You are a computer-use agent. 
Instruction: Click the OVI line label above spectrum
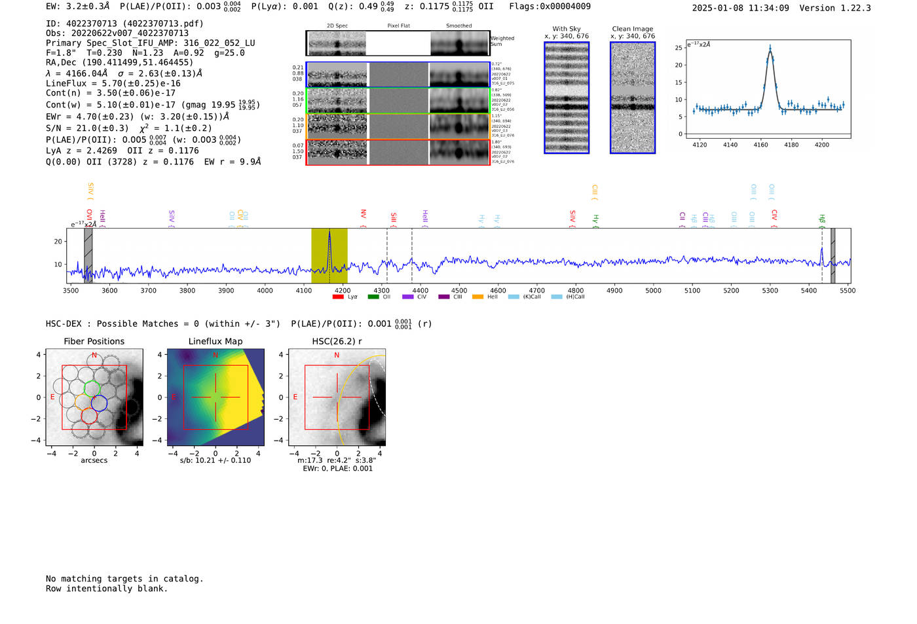click(x=89, y=218)
